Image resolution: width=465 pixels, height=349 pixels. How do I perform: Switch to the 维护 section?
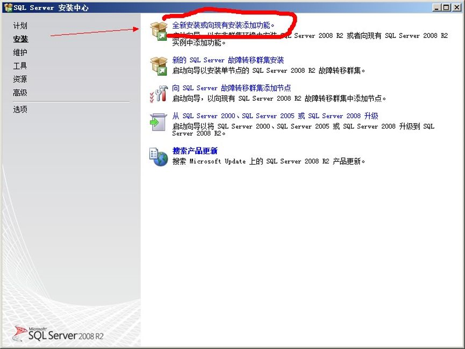(20, 53)
